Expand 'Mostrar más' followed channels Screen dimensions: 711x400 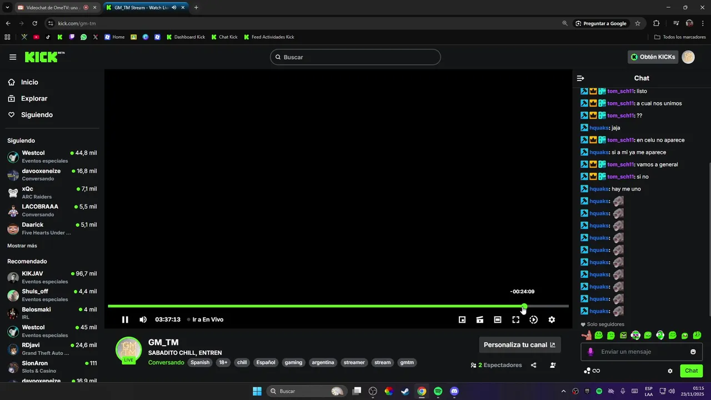point(22,246)
